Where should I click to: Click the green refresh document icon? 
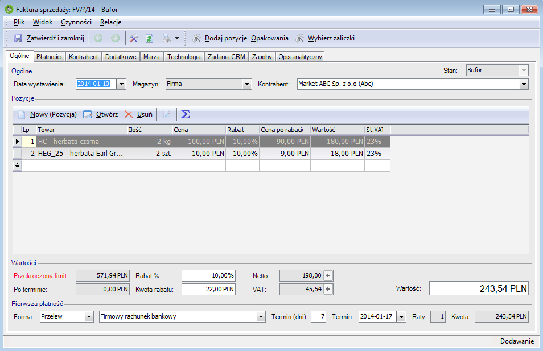150,38
